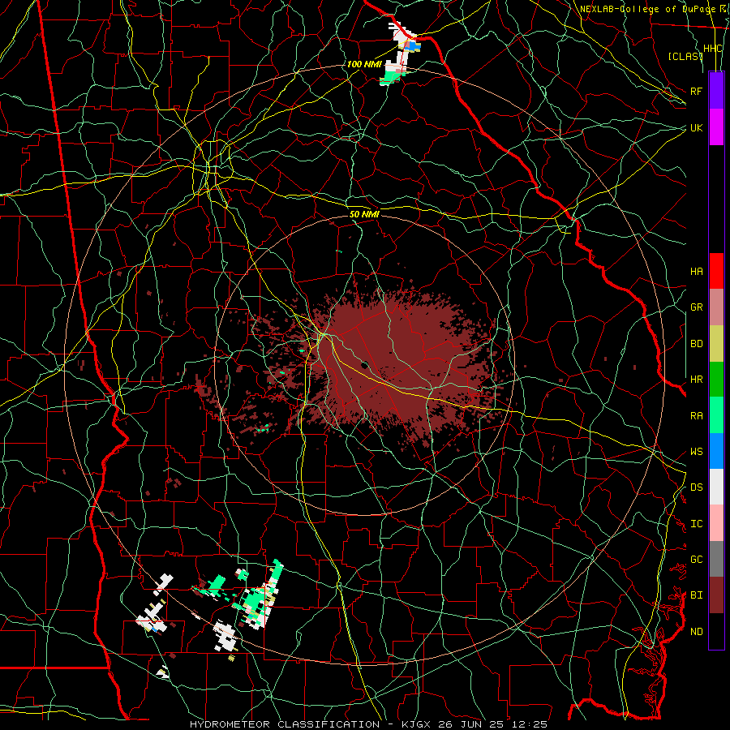Click the WS legend label
The image size is (730, 730).
point(696,452)
